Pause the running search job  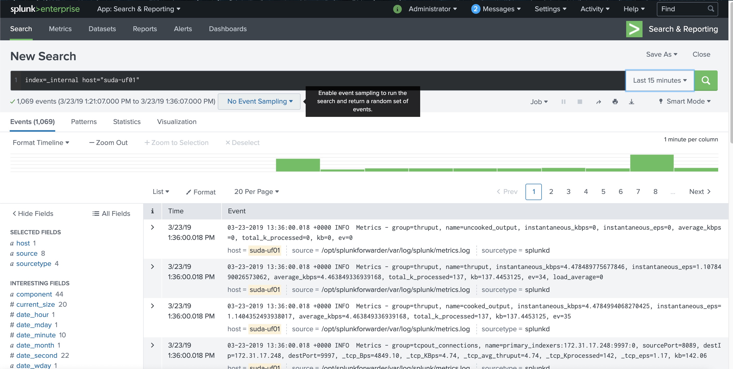pos(563,101)
